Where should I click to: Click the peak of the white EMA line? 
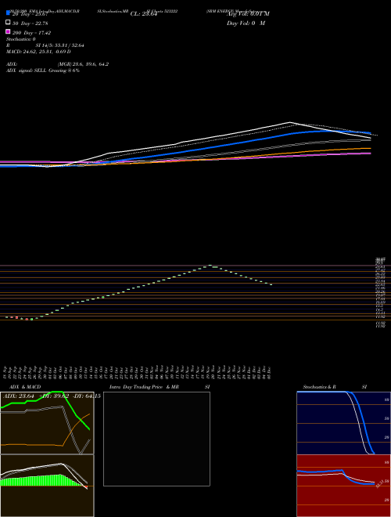tap(290, 122)
